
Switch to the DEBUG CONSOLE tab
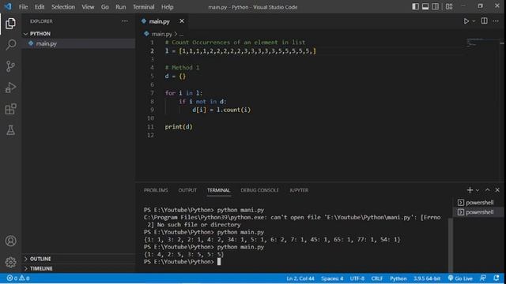259,190
